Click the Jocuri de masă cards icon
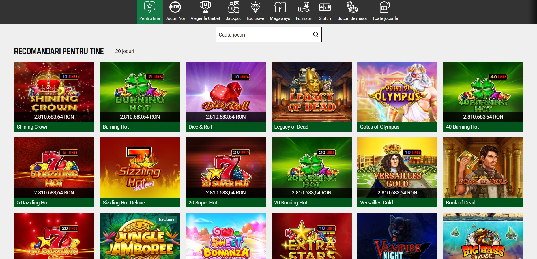Image resolution: width=537 pixels, height=259 pixels. (x=352, y=7)
